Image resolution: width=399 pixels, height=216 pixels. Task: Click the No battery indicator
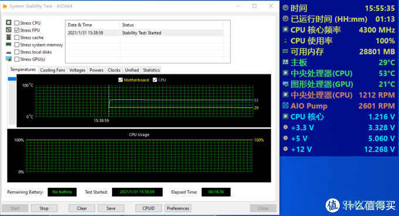pos(62,192)
